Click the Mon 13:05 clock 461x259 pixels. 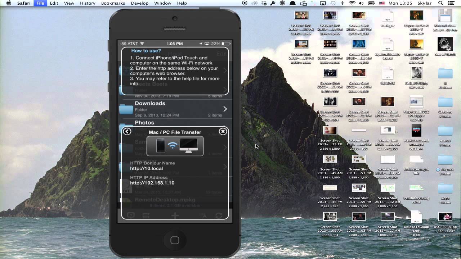[x=401, y=3]
